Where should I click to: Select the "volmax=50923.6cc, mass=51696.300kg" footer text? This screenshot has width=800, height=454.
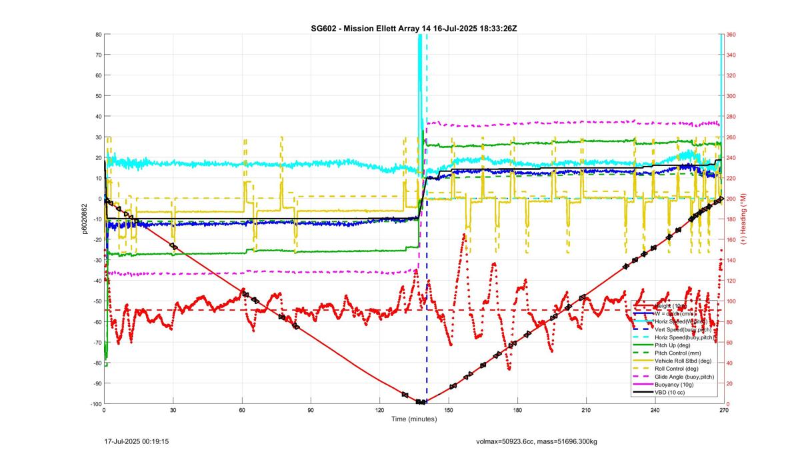point(537,441)
